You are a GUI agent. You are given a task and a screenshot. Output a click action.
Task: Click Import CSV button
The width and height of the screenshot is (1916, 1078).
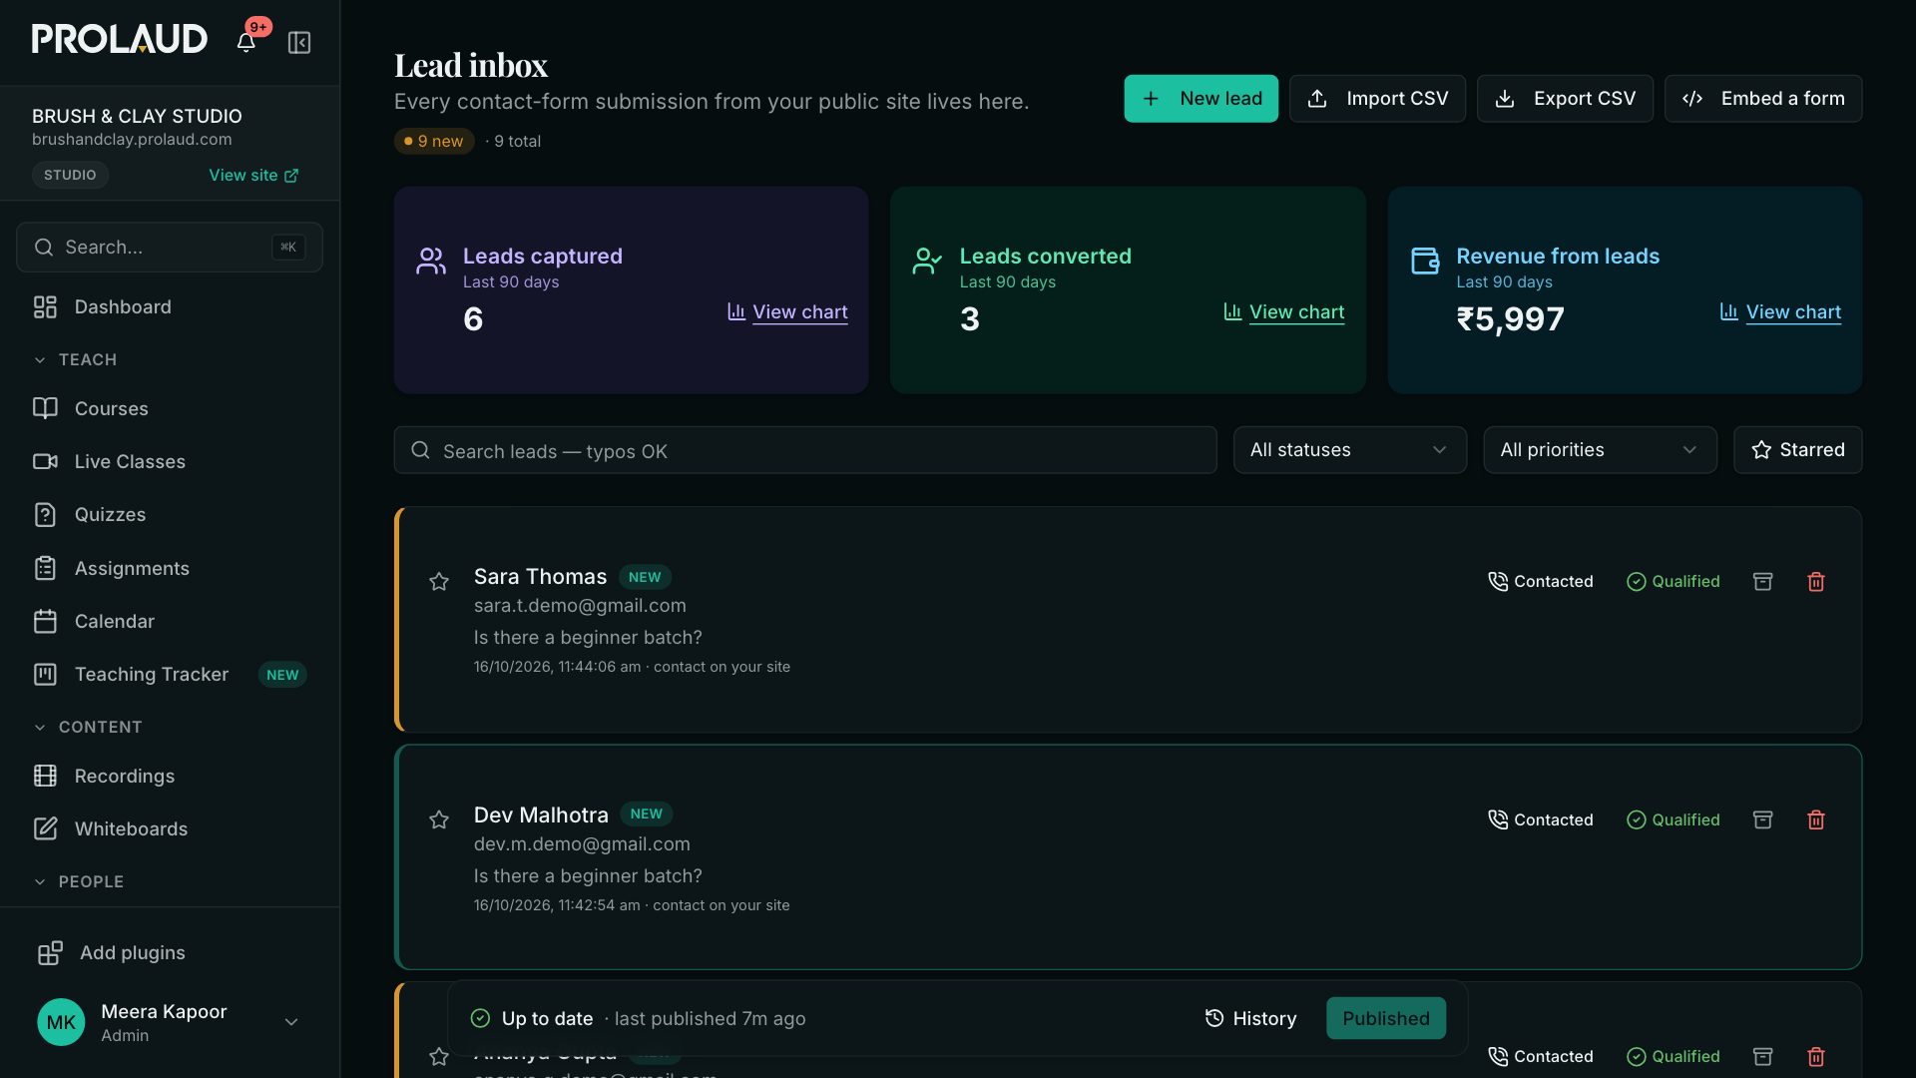[x=1377, y=99]
